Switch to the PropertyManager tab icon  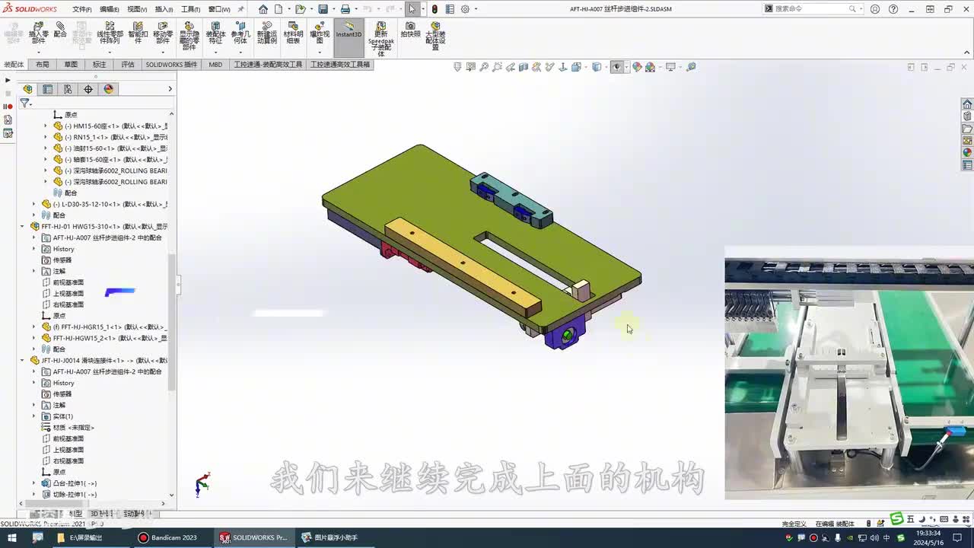pyautogui.click(x=47, y=89)
